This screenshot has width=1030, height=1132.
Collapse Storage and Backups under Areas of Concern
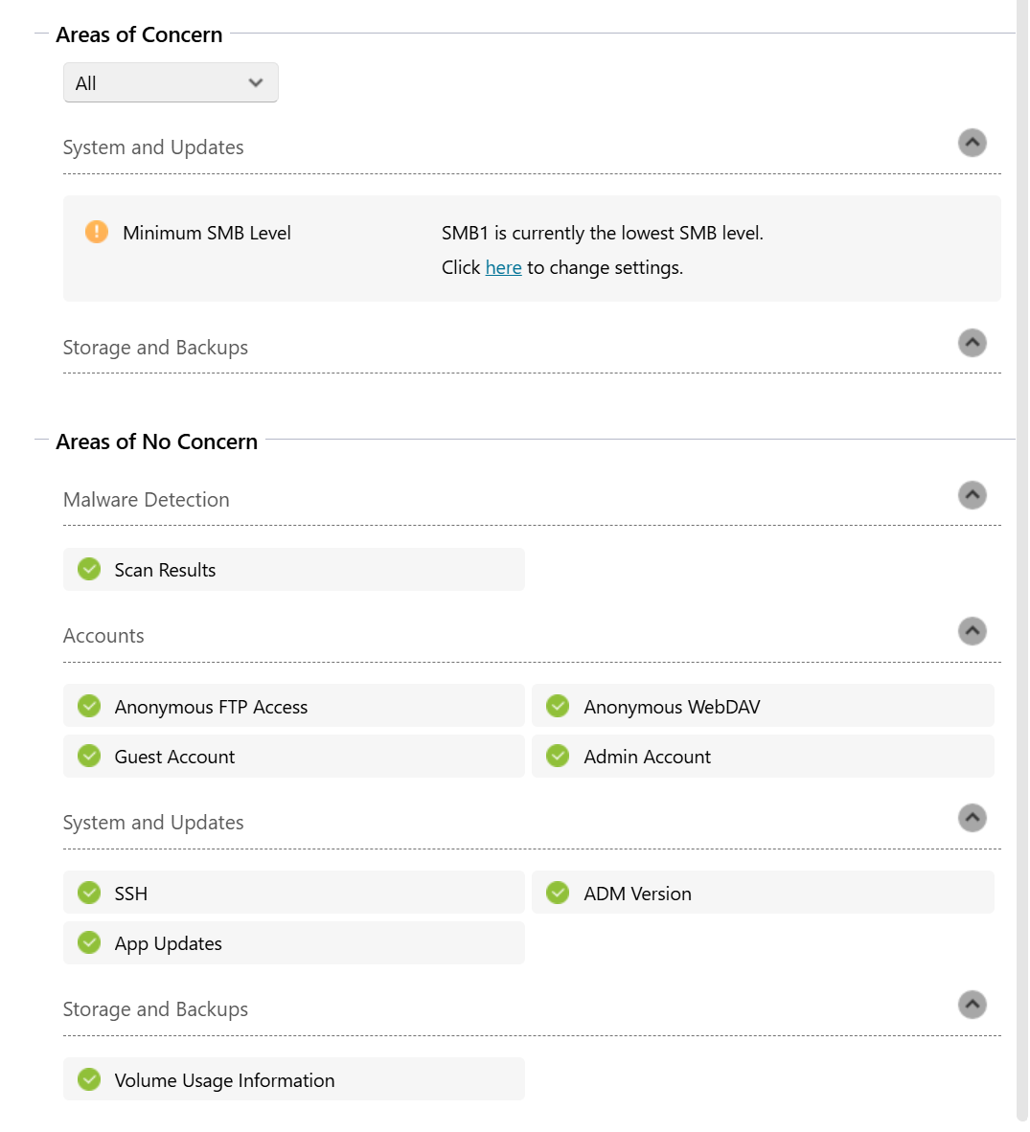pyautogui.click(x=972, y=343)
